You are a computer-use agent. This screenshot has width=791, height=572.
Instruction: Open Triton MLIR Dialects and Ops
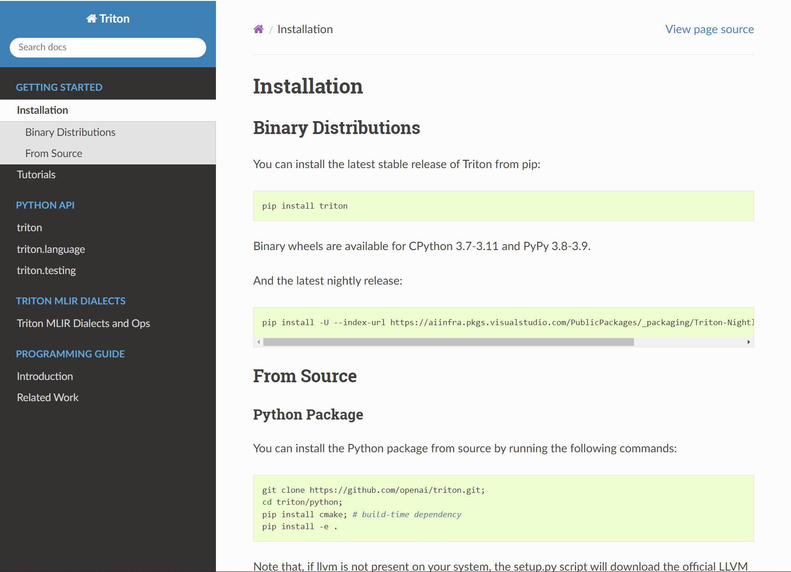(x=83, y=324)
